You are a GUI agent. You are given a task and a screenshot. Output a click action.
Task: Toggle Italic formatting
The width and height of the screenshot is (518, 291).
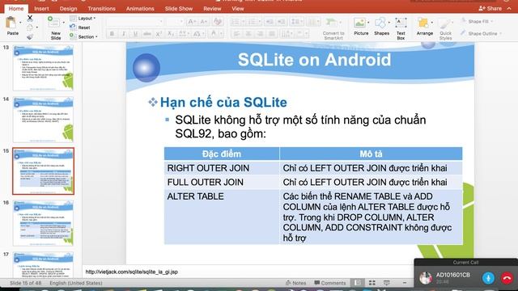coord(124,34)
